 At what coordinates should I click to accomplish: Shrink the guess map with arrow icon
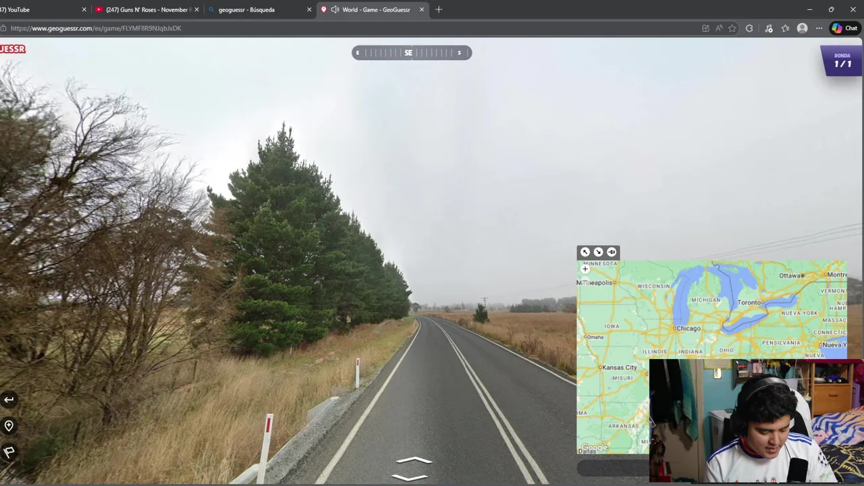[x=598, y=252]
